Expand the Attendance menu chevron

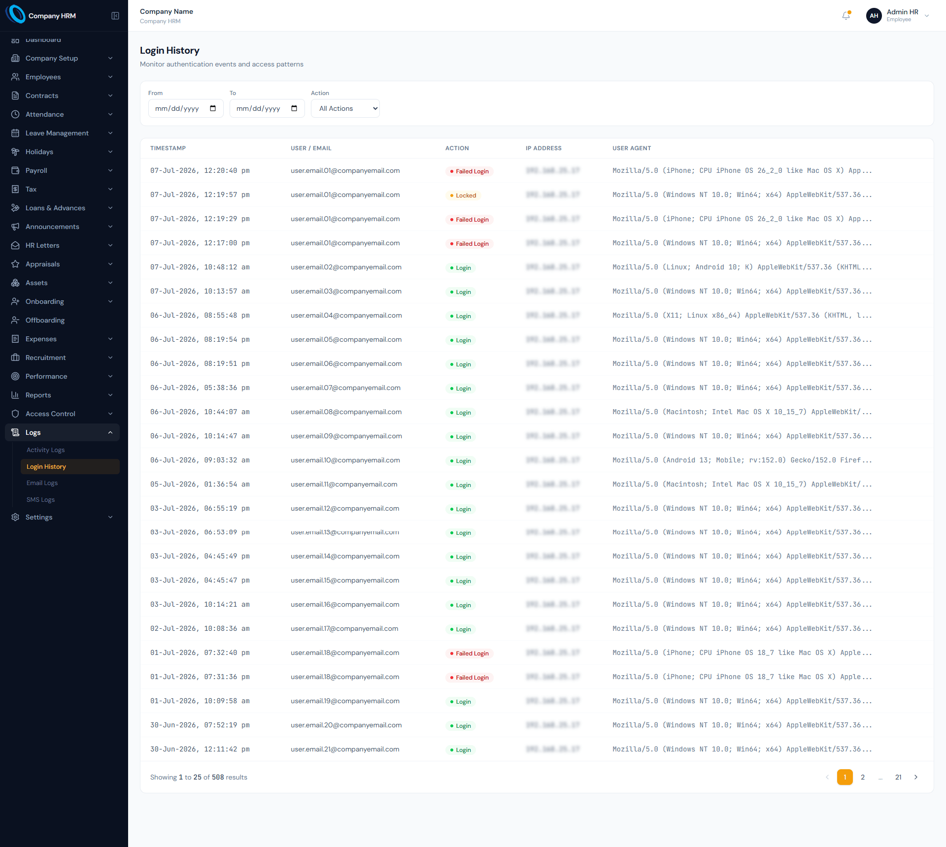point(110,114)
